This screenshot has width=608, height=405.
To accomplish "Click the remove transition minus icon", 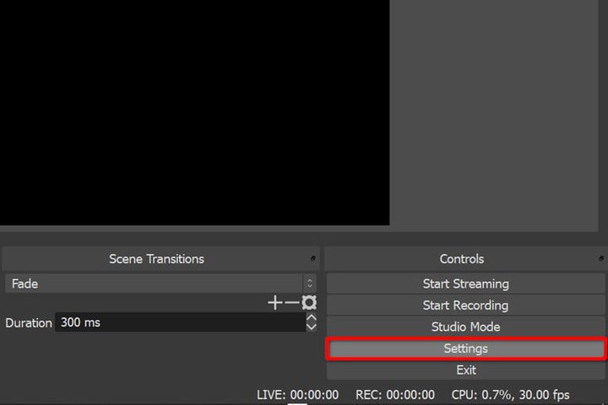I will pyautogui.click(x=292, y=303).
